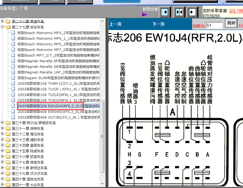
Task: Open 标致Bosch Motromic MP3_2 document
Action: pos(58,33)
